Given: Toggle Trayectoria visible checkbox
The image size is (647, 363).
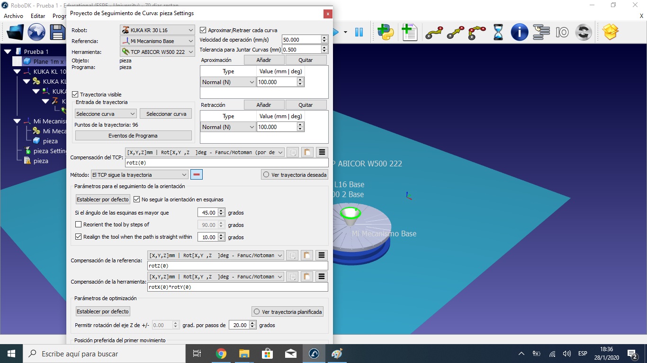Looking at the screenshot, I should pos(75,95).
